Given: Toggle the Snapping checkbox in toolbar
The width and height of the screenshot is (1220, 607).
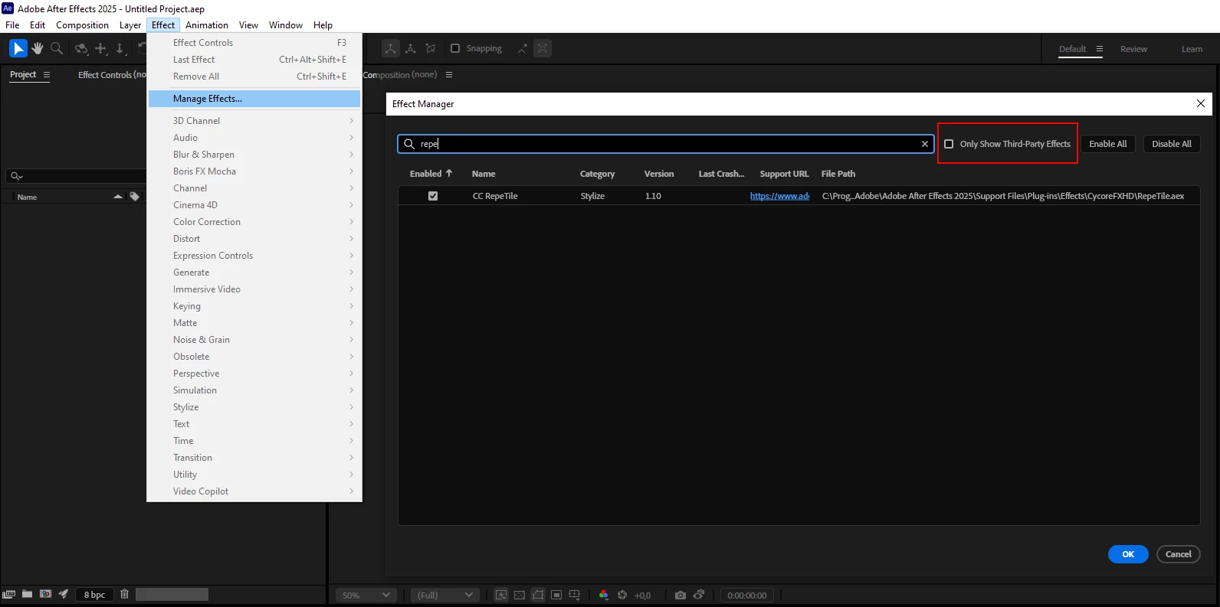Looking at the screenshot, I should click(455, 48).
